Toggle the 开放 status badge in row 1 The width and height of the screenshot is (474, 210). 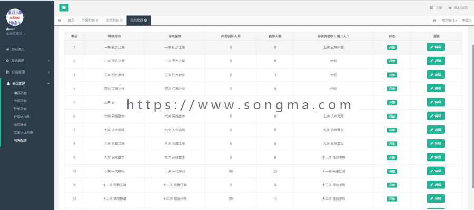pos(392,48)
